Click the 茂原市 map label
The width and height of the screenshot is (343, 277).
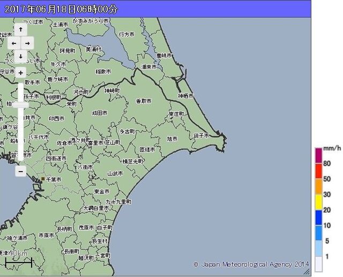pyautogui.click(x=86, y=228)
